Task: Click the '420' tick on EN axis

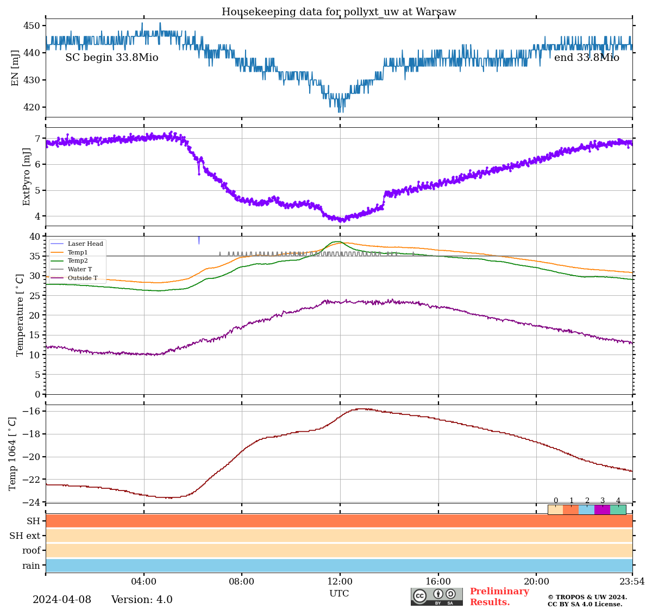Action: [32, 107]
